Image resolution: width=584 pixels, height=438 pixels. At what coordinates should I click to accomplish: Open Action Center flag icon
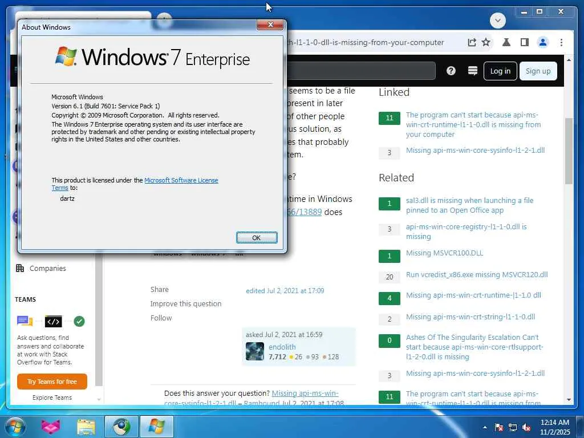tap(499, 427)
